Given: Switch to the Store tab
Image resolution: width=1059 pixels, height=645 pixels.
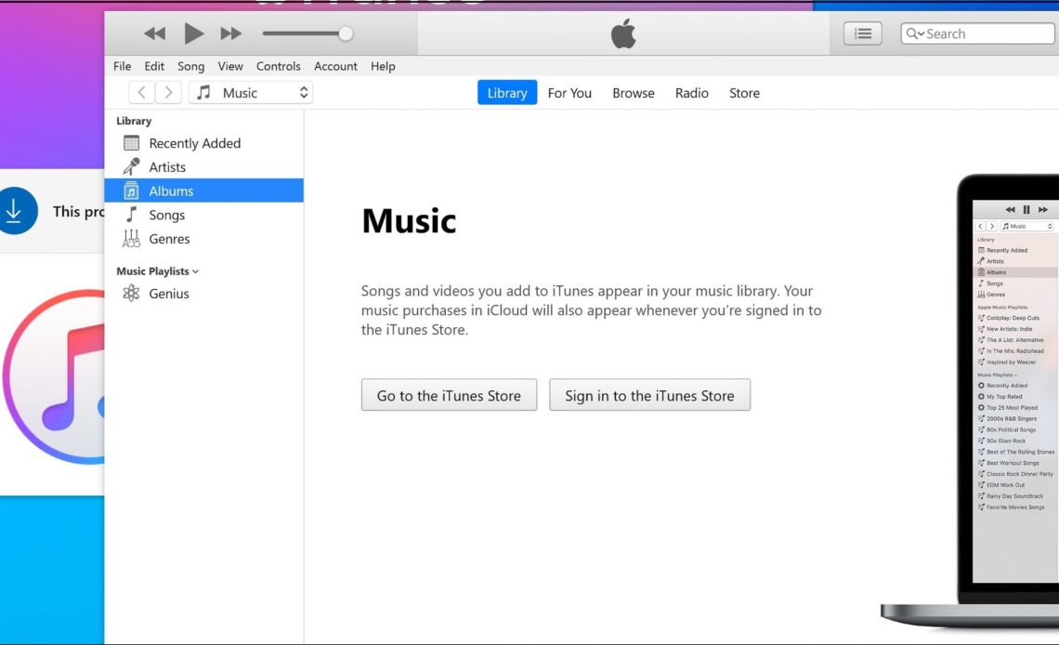Looking at the screenshot, I should point(744,93).
